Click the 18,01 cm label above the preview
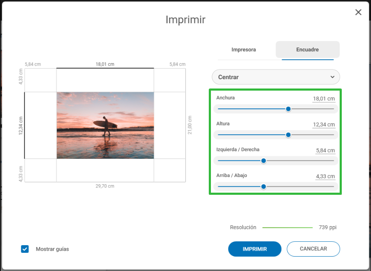The height and width of the screenshot is (271, 371). click(105, 64)
